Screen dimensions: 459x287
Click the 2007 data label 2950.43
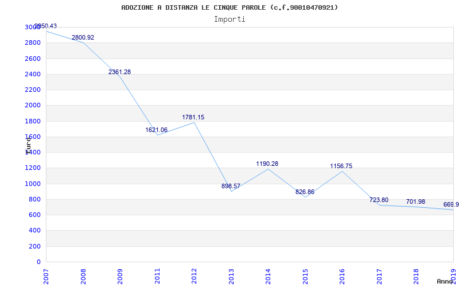[45, 26]
